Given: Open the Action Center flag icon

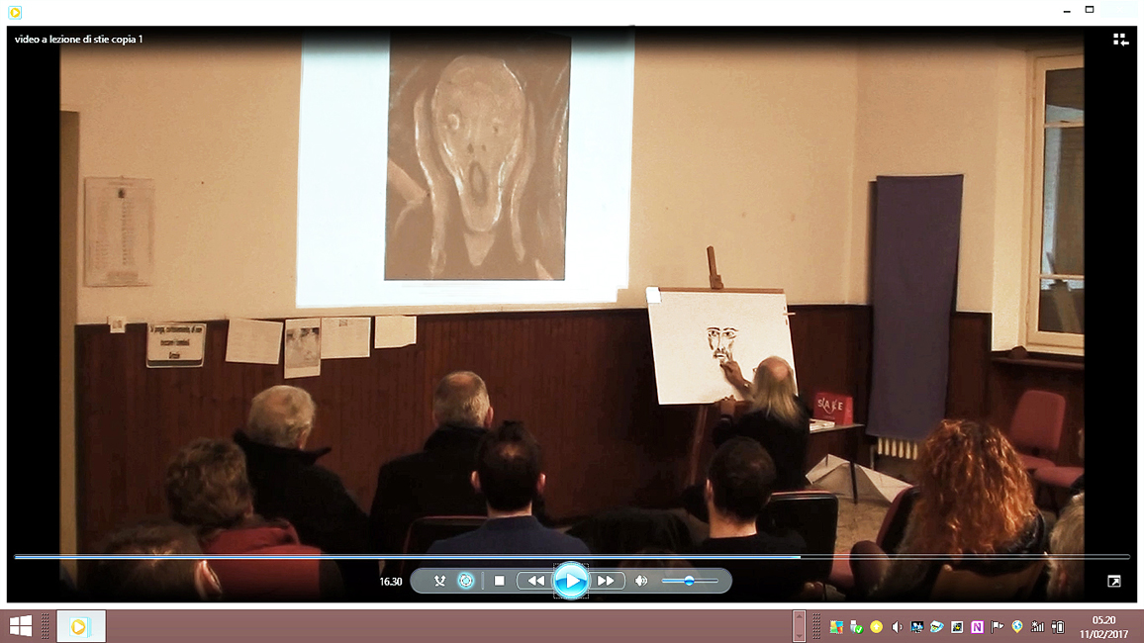Looking at the screenshot, I should (x=998, y=627).
